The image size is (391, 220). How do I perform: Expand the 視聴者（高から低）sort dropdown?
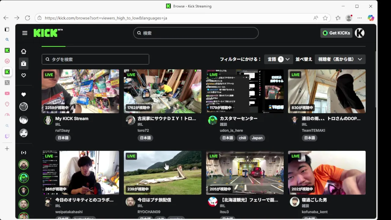[340, 59]
